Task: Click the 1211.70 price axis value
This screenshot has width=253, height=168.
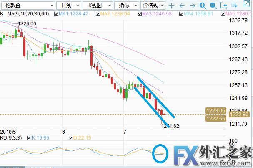Action: 238,124
